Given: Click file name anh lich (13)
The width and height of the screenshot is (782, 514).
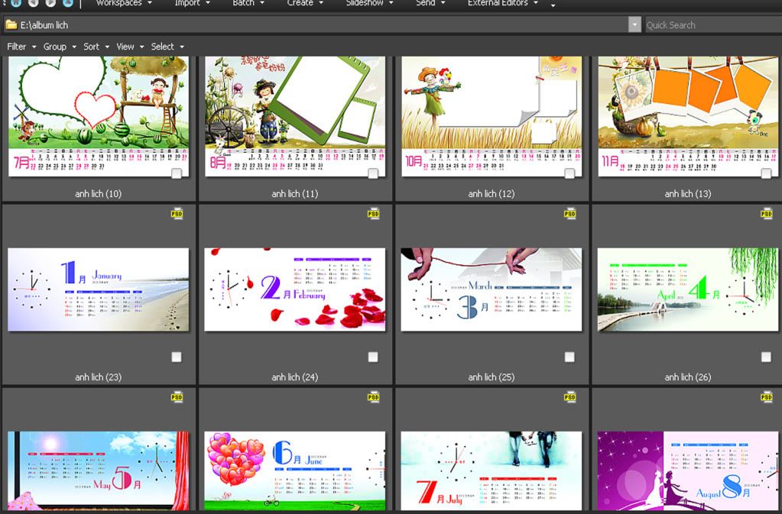Looking at the screenshot, I should coord(688,194).
